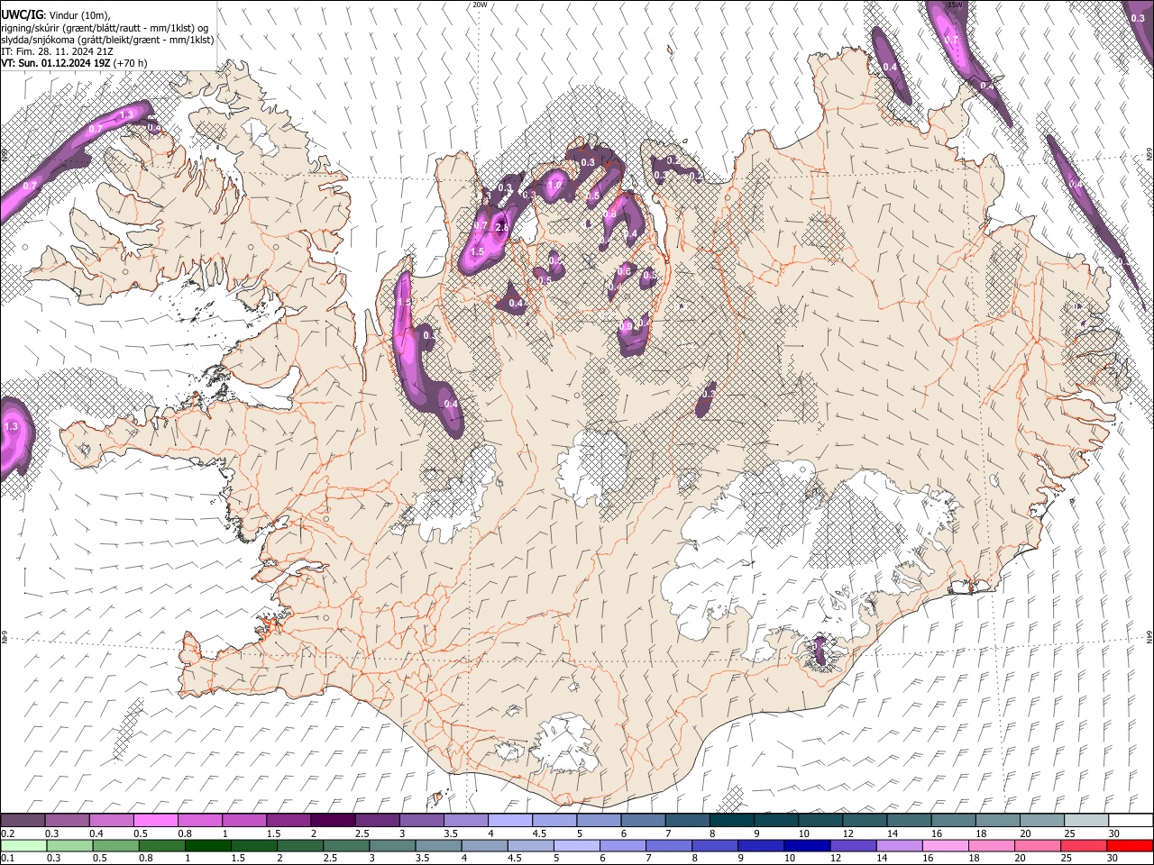Click the pale grey snow-scale swatch labeled 25
The image size is (1154, 865).
tap(1085, 821)
